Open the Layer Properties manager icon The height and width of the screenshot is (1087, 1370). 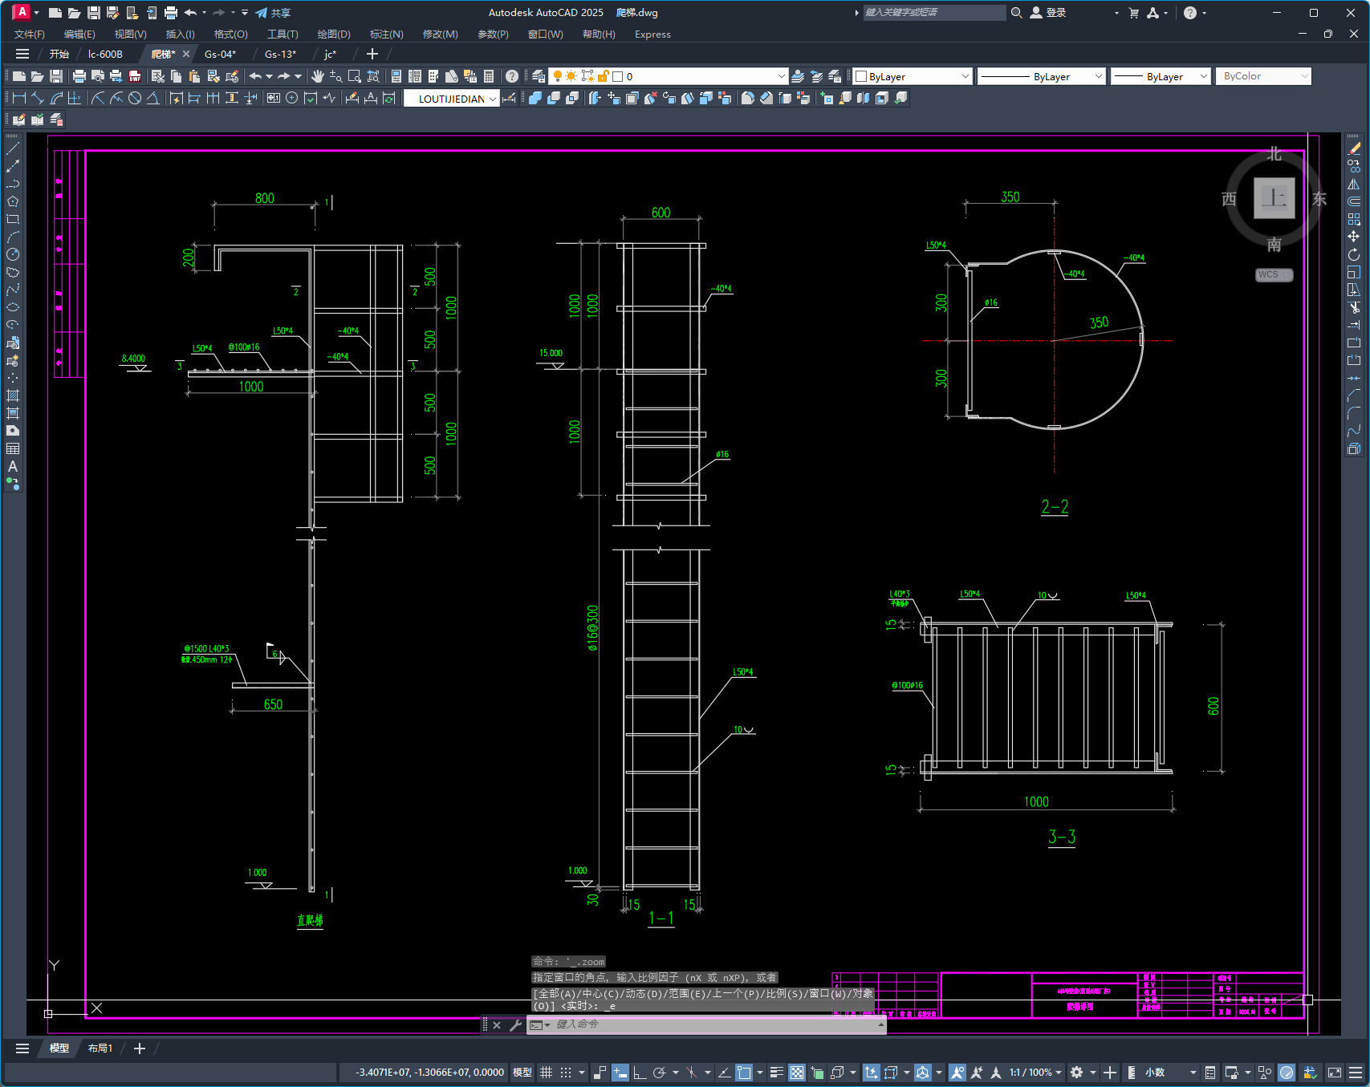539,76
